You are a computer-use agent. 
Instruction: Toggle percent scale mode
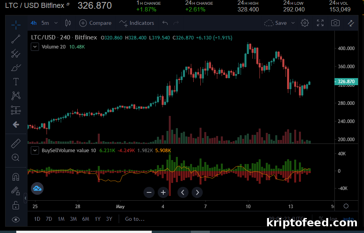[321, 219]
